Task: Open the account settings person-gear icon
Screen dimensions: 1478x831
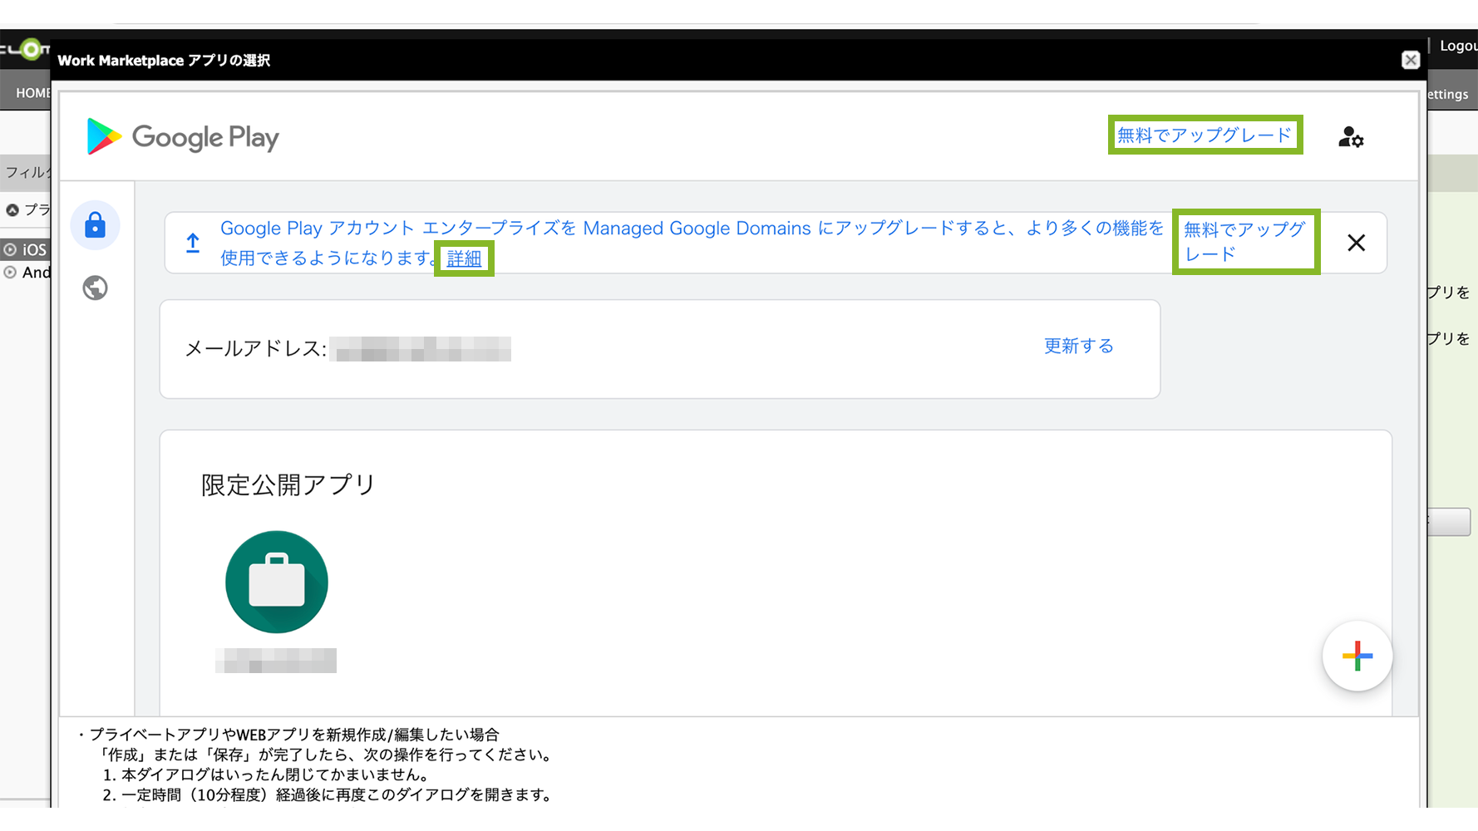Action: [1351, 137]
